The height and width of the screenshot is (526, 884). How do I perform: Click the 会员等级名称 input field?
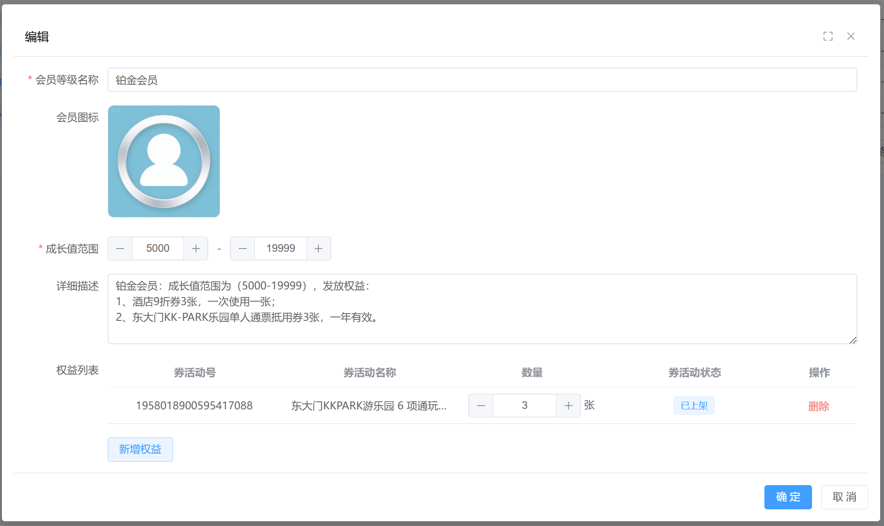coord(482,80)
